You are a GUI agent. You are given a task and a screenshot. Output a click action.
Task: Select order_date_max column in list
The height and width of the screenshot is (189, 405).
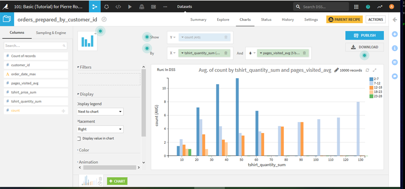(x=36, y=74)
